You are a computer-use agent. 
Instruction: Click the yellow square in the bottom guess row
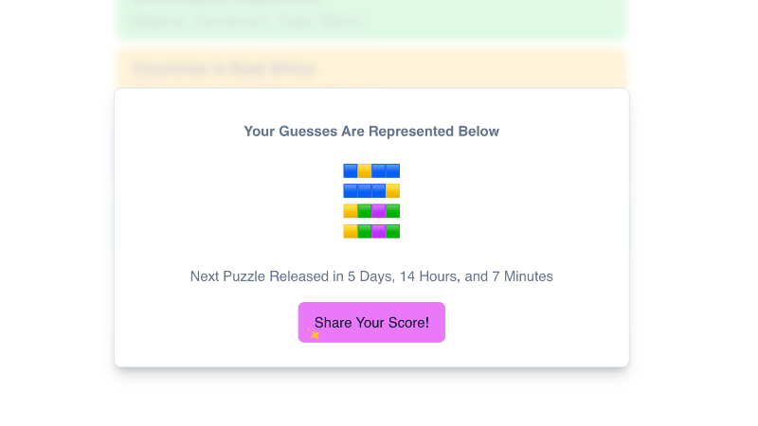click(x=351, y=231)
